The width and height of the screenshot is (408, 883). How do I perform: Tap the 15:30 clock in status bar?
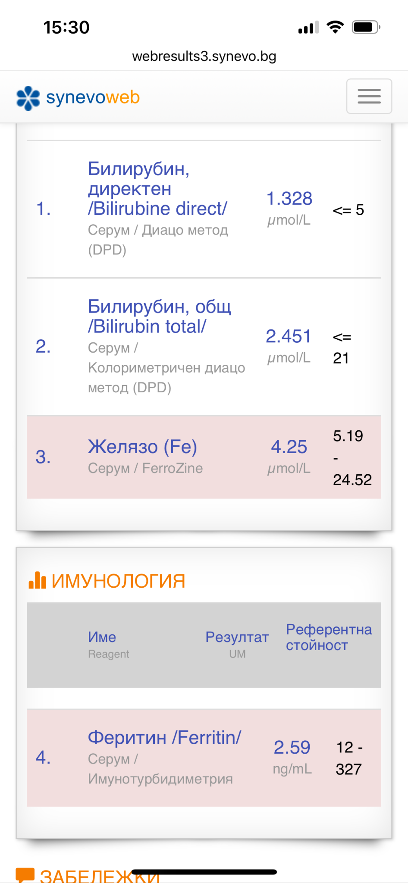(66, 28)
